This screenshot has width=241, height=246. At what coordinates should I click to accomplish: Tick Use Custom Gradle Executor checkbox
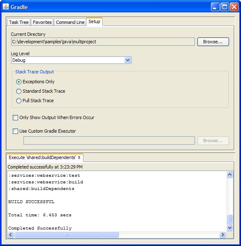tap(15, 131)
